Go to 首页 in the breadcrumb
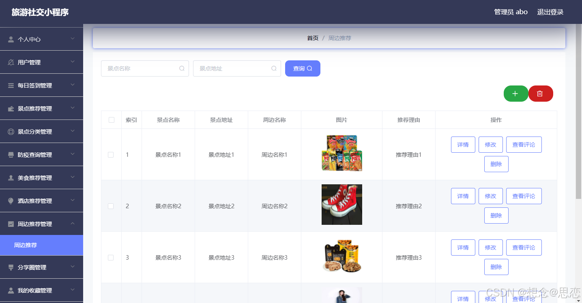Screen dimensions: 582x303 pos(313,38)
